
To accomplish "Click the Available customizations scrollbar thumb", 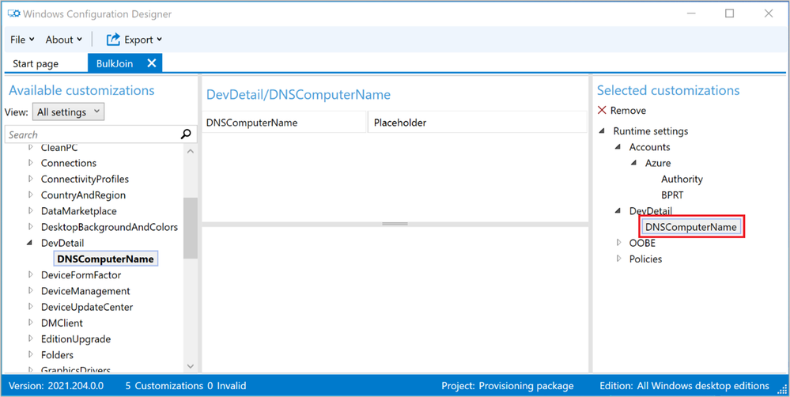I will point(190,229).
